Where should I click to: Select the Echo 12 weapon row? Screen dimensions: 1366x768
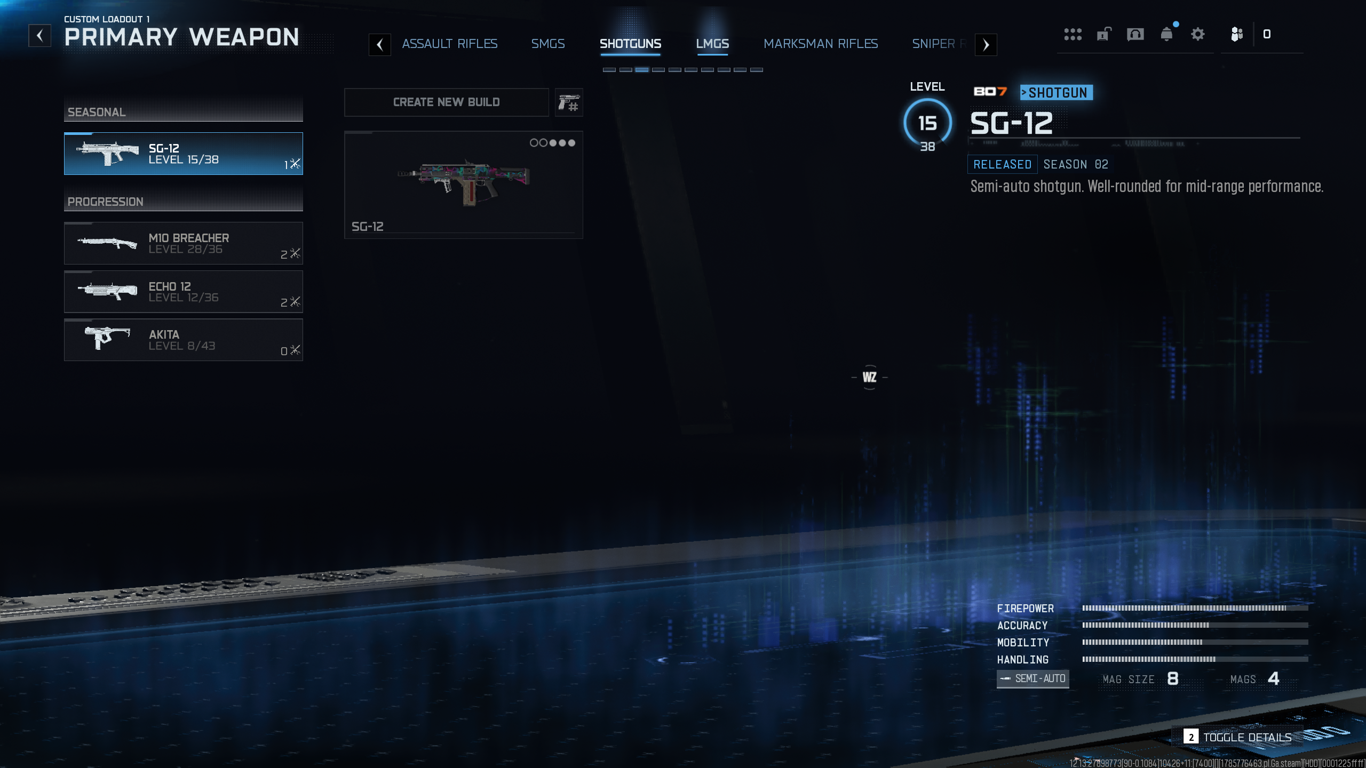pyautogui.click(x=184, y=292)
